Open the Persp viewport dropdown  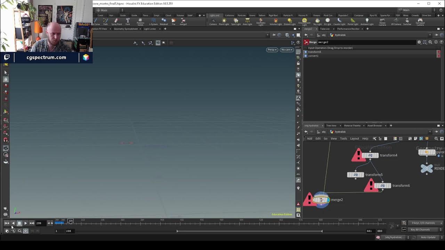(272, 50)
